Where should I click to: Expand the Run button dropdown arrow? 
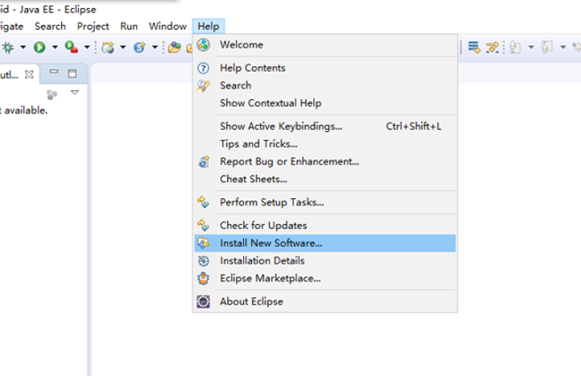click(55, 47)
